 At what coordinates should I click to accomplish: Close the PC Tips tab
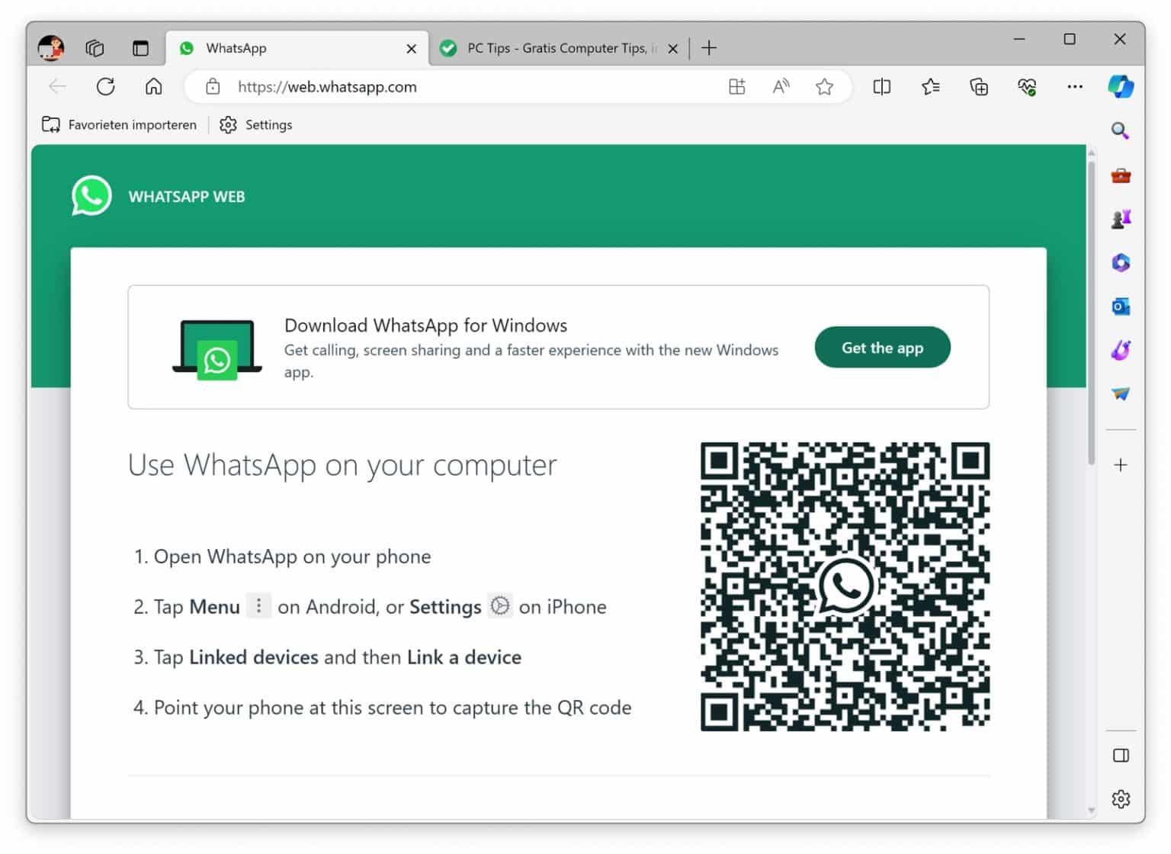click(673, 48)
